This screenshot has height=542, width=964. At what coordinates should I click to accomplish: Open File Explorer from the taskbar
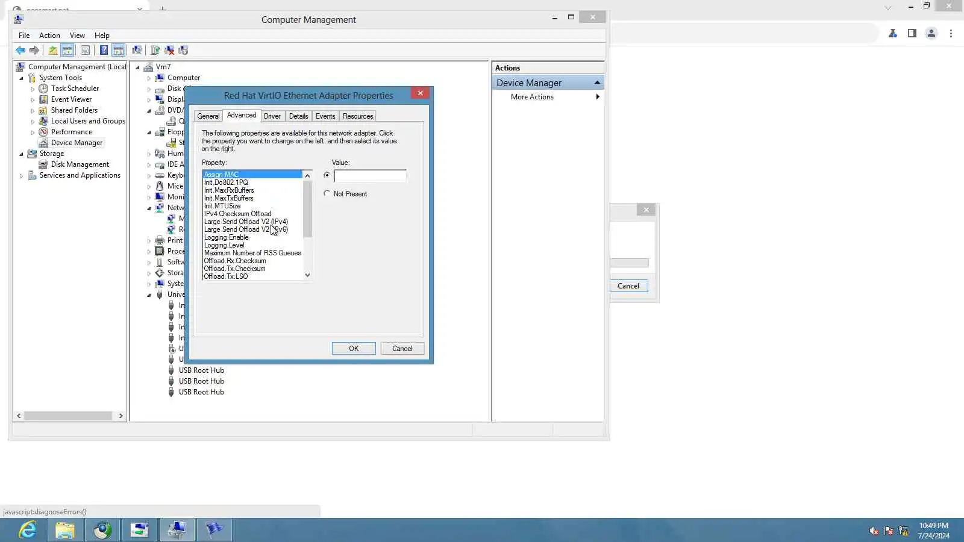click(65, 530)
